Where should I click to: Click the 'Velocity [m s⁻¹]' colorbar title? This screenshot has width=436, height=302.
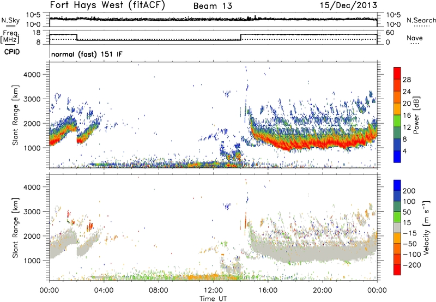point(426,227)
